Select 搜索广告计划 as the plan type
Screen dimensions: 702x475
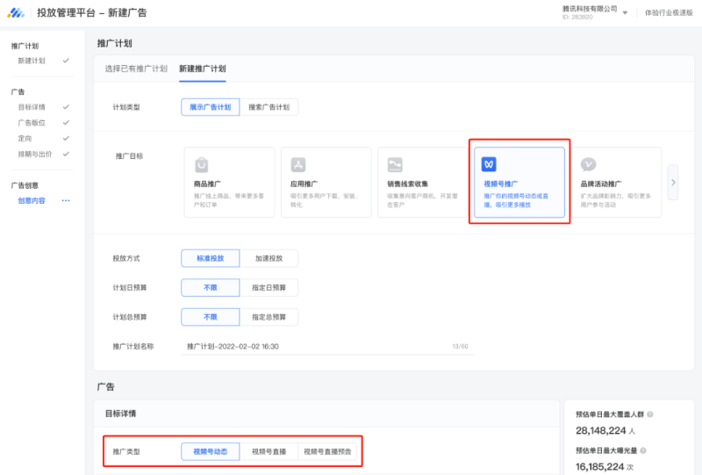point(269,107)
